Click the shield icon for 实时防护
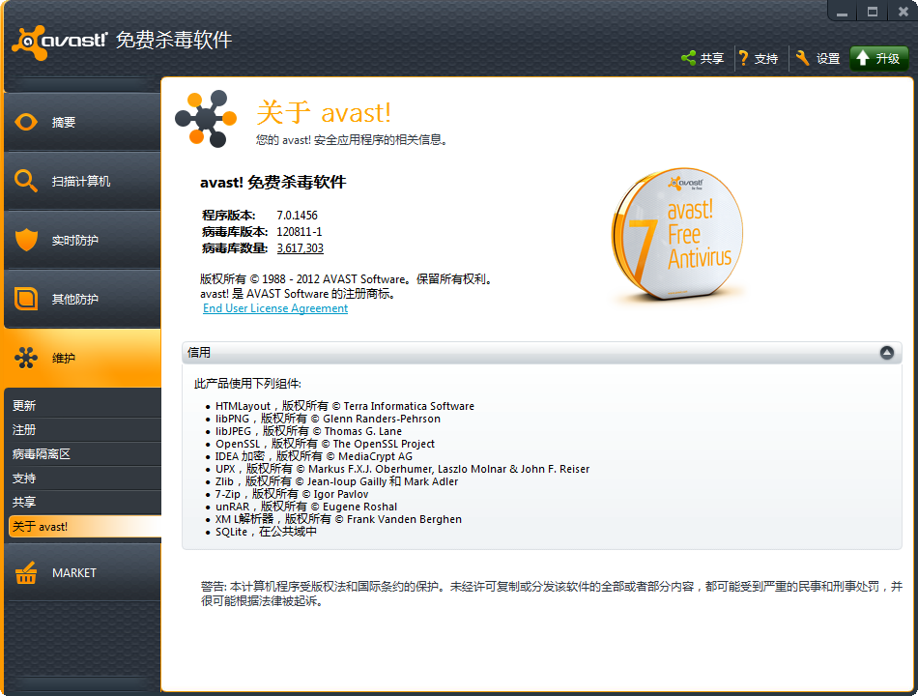Viewport: 918px width, 696px height. [26, 240]
